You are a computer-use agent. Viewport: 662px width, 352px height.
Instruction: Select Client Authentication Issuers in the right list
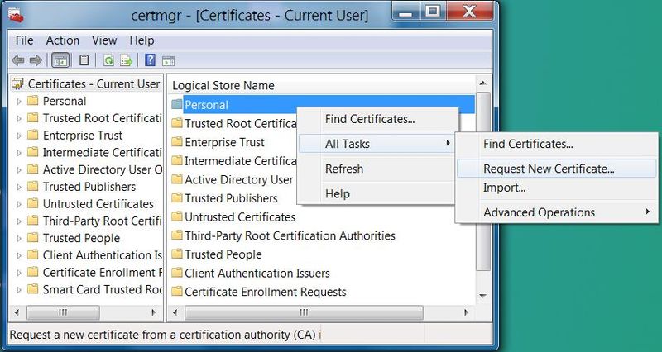(x=257, y=273)
